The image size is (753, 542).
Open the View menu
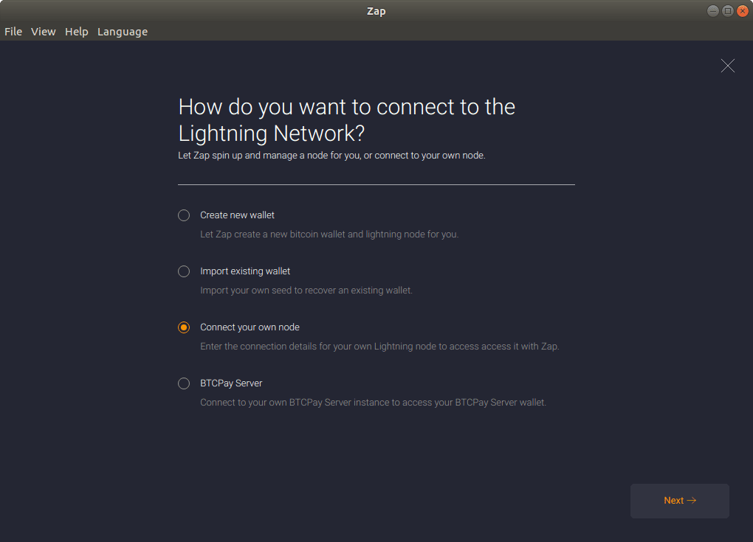point(43,31)
